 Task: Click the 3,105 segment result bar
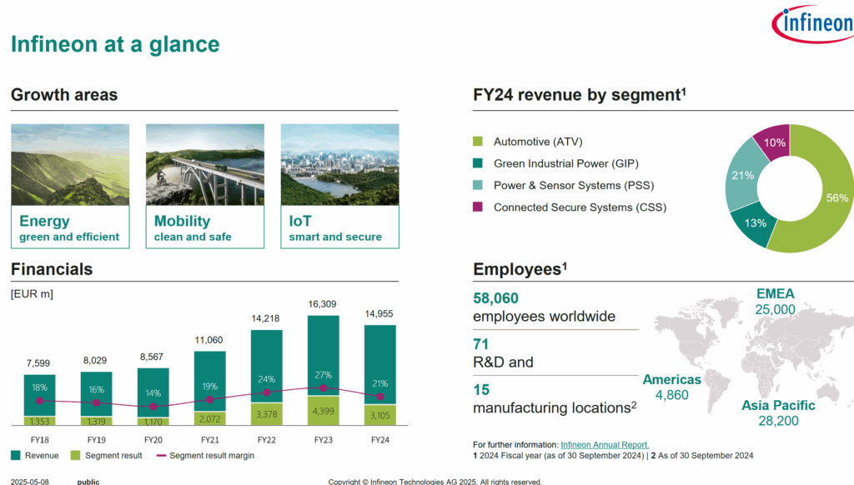[x=379, y=415]
